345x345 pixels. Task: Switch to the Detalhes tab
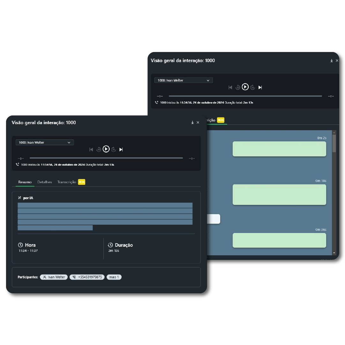(45, 182)
